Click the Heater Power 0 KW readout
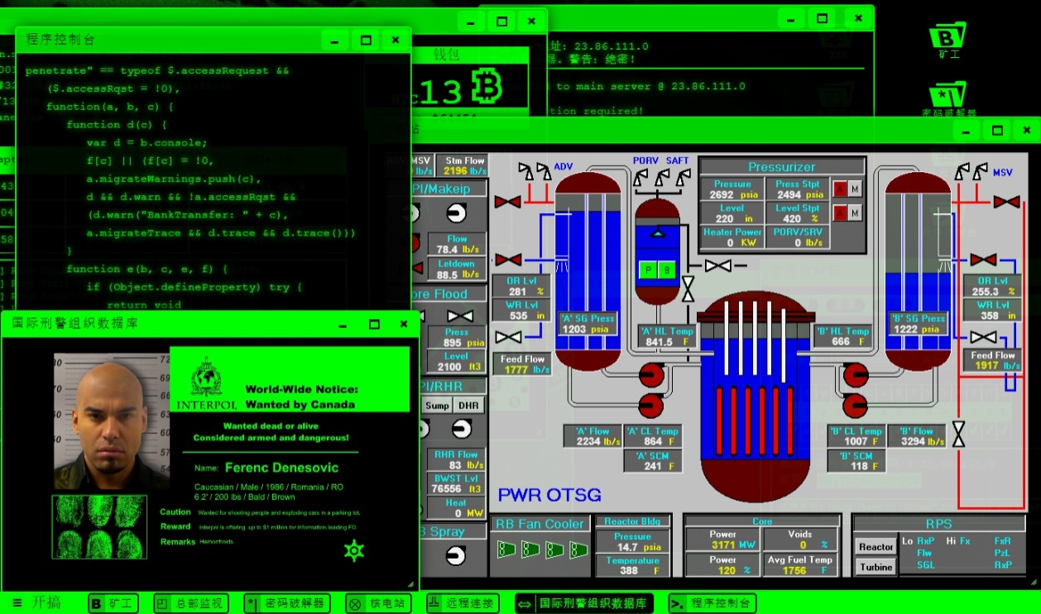This screenshot has width=1041, height=614. (x=730, y=237)
